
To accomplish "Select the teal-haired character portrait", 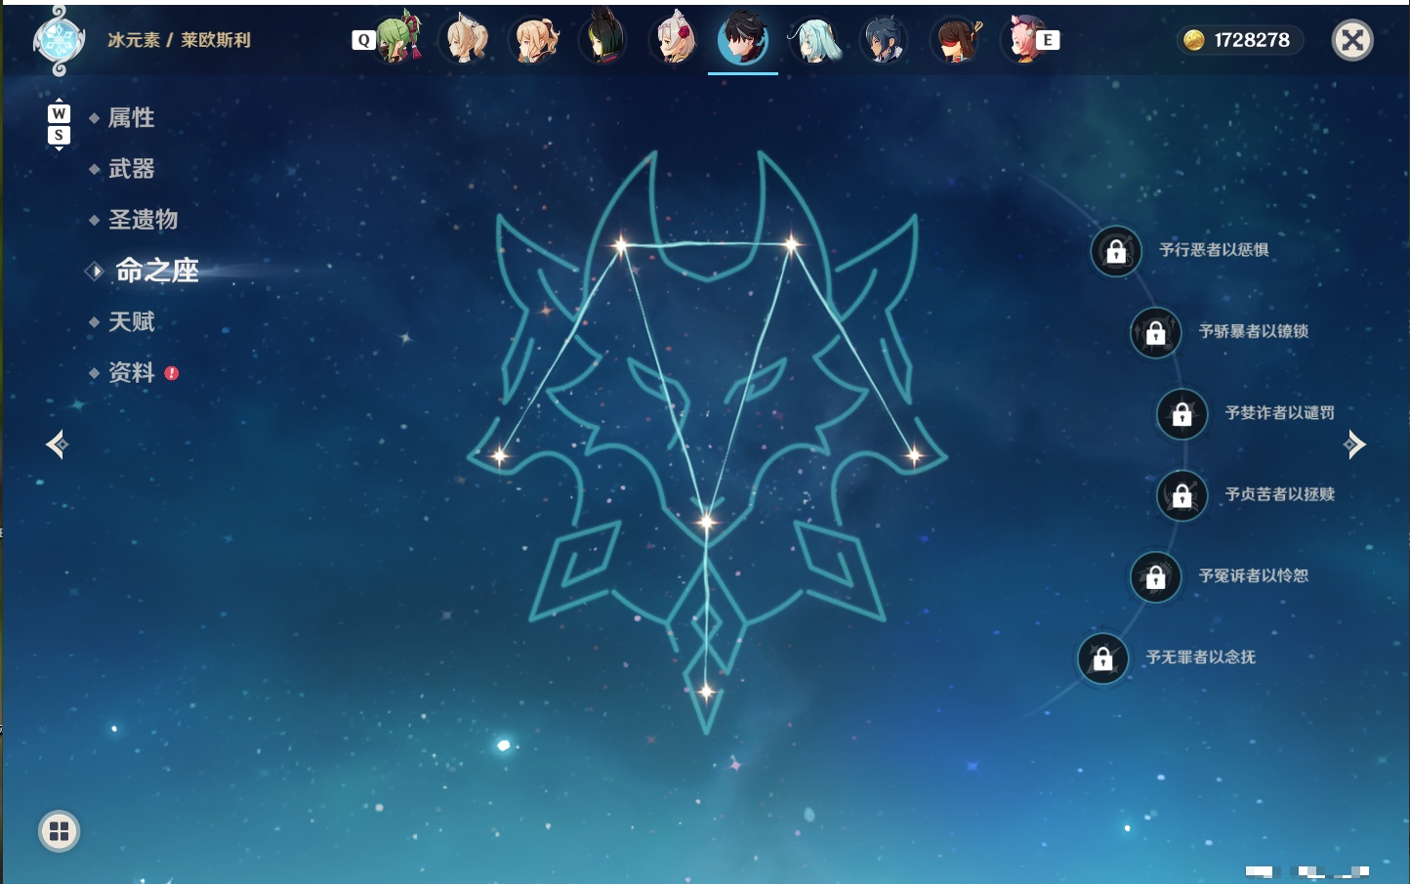I will pos(814,39).
